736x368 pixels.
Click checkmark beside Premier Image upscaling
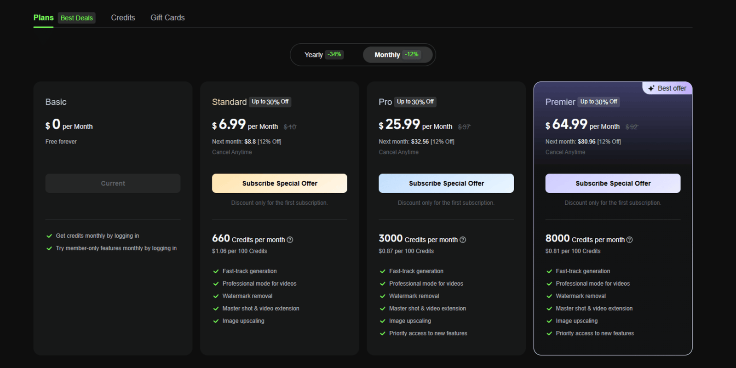[549, 321]
